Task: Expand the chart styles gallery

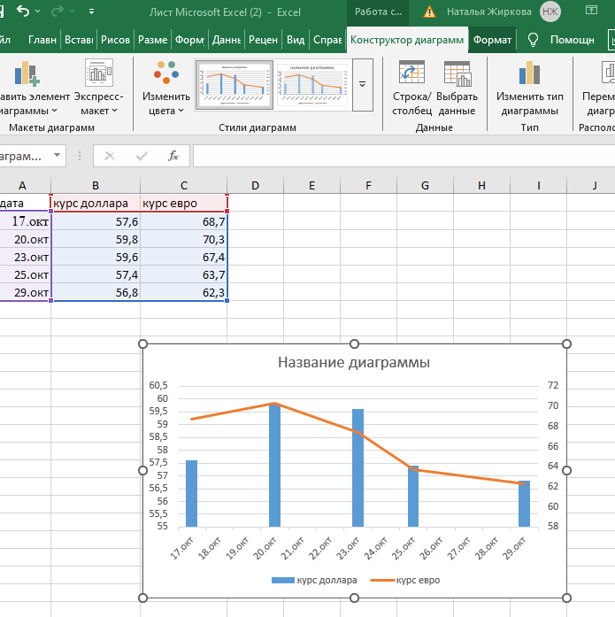Action: (x=362, y=84)
